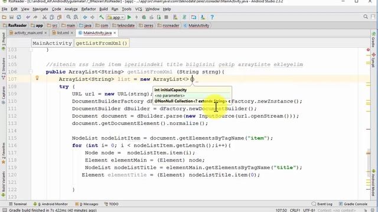
Task: Click the Find magnifier icon
Action: coord(69,17)
